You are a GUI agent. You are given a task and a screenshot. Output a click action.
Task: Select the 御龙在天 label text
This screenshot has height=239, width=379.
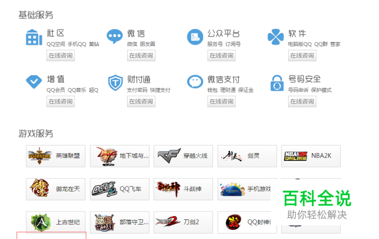click(x=68, y=189)
